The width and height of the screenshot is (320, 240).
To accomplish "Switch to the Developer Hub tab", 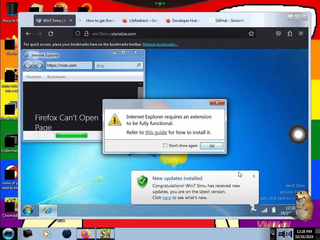I will [x=184, y=20].
